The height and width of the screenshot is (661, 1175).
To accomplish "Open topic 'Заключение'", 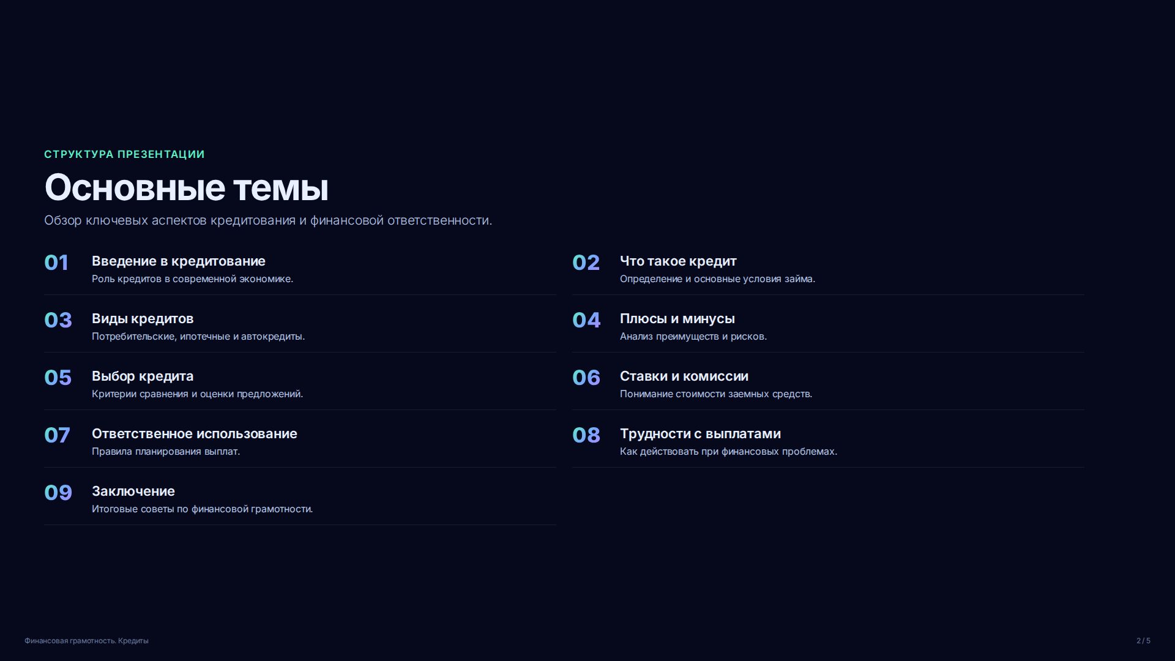I will [x=133, y=491].
